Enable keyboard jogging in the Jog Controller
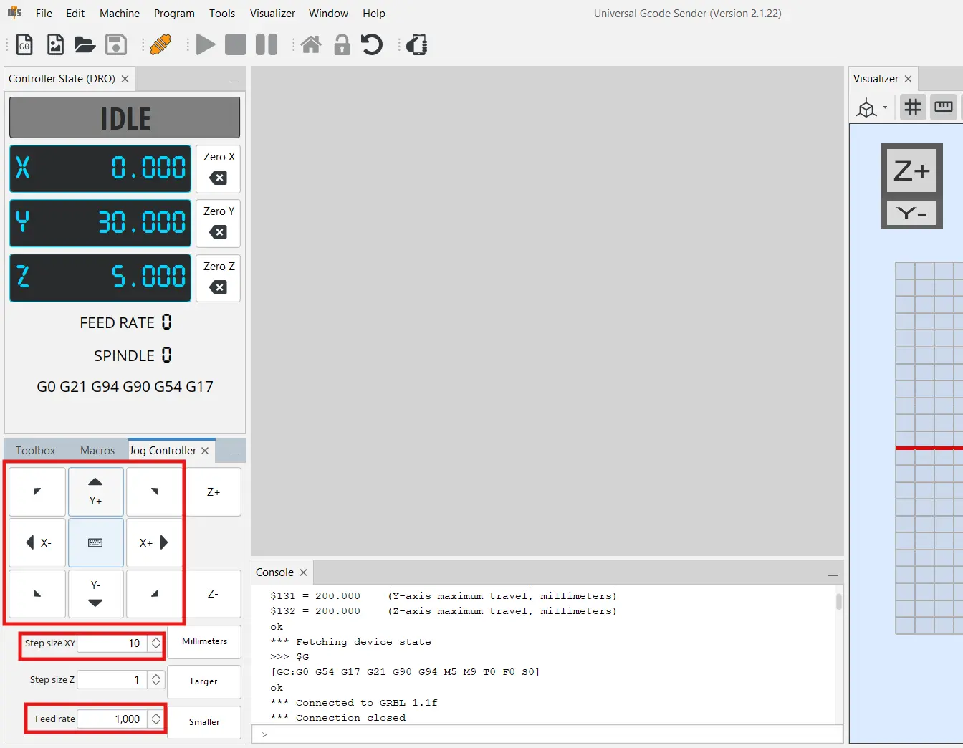 [x=95, y=542]
